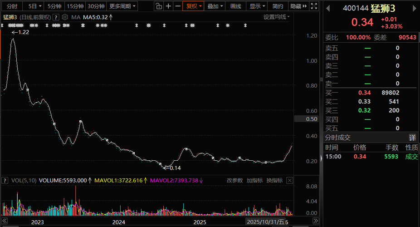Screen dimensions: 420x227
Task: Switch to 分时 intraday view tab
Action: [x=12, y=6]
